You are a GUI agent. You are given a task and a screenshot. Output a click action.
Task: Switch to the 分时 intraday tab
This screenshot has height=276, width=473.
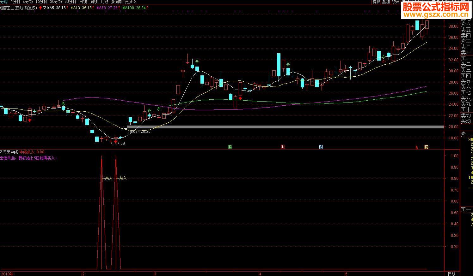[x=4, y=2]
